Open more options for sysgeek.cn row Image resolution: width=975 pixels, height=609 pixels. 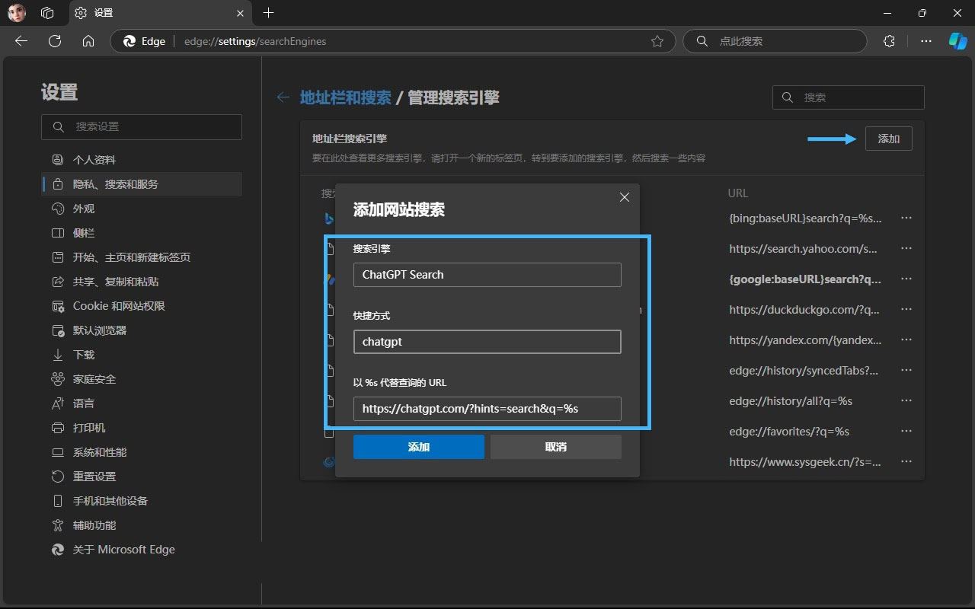point(906,461)
